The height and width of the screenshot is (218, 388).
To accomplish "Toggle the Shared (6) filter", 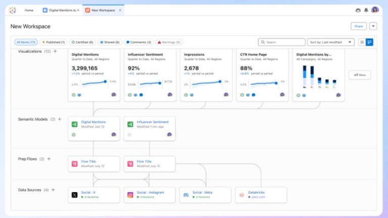I will coord(110,42).
